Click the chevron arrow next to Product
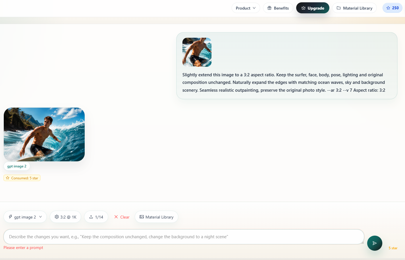 [254, 8]
